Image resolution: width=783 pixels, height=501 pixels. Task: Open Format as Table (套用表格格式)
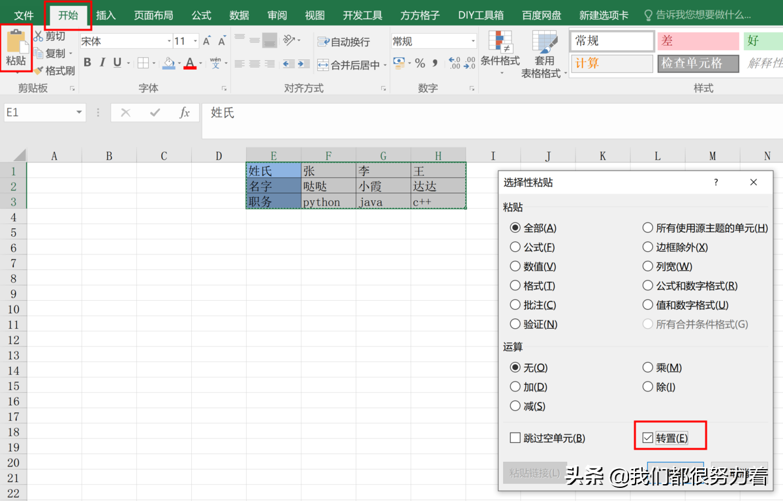544,53
